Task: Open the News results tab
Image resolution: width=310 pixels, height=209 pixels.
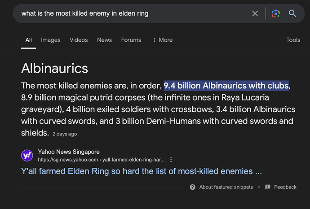Action: [104, 40]
